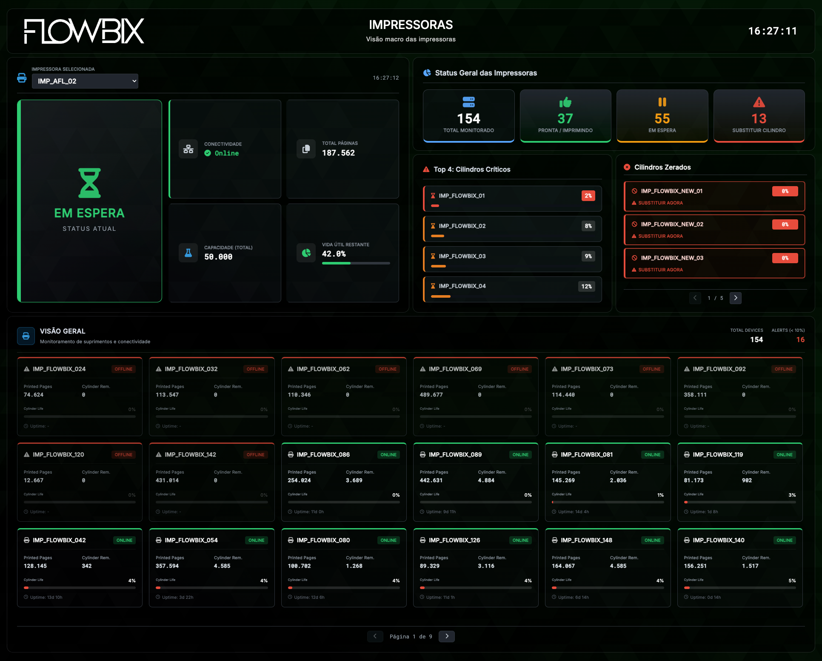Go to previous page of device overview
822x661 pixels.
coord(375,637)
